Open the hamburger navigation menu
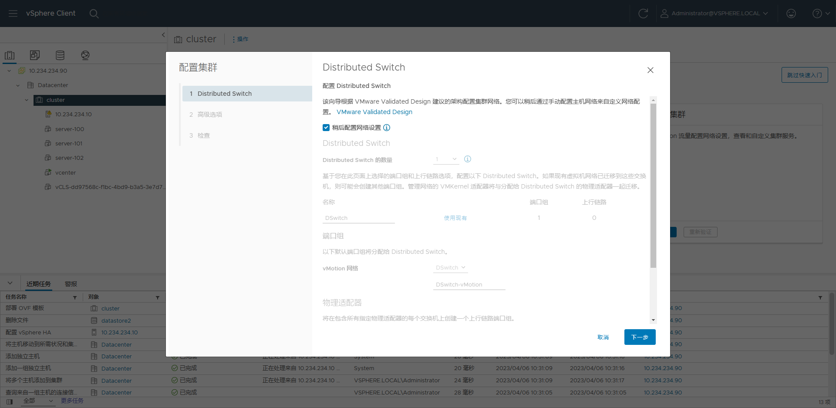 [x=13, y=13]
